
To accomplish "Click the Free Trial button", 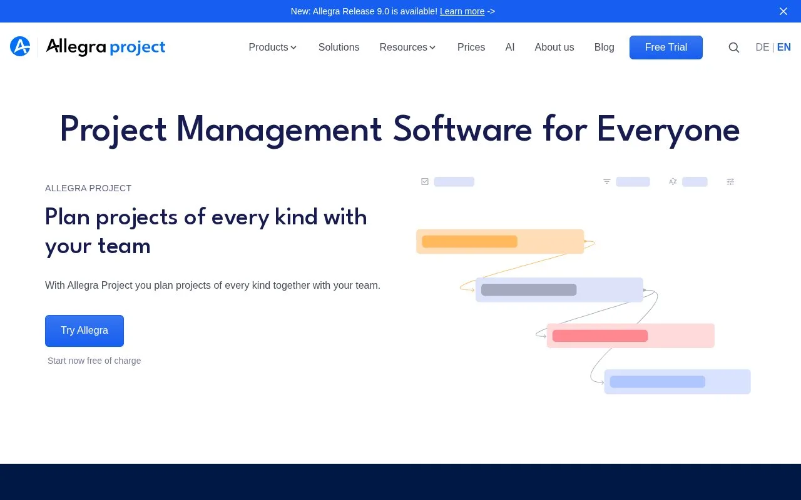I will (666, 47).
